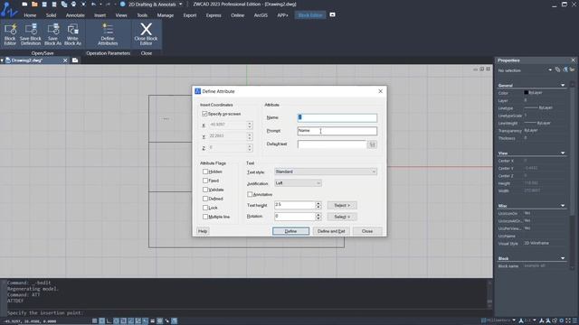
Task: Click the Prompt input field
Action: pyautogui.click(x=337, y=131)
